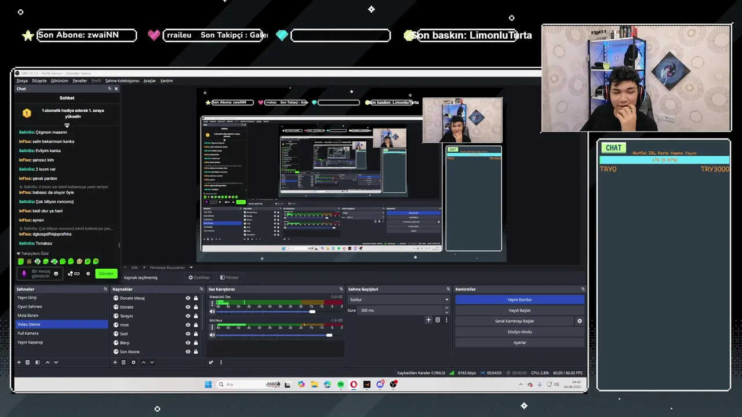The width and height of the screenshot is (742, 417).
Task: Open Soldur transition dropdown
Action: click(x=398, y=299)
